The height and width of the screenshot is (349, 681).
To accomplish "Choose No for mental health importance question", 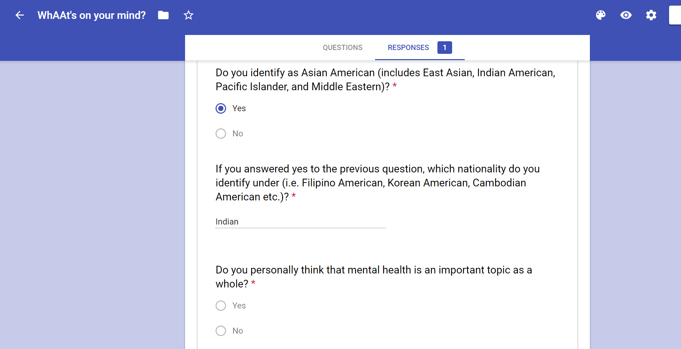I will click(x=221, y=331).
